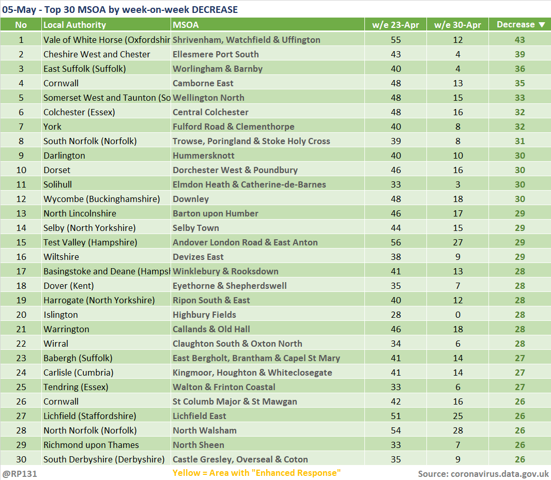Select cell 'South Norfolk (Norfolk)'
551x480 pixels.
pos(106,141)
